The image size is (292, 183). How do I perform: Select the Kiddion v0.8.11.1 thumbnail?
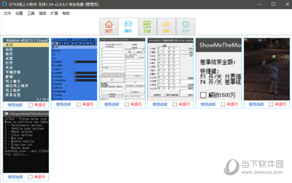(26, 70)
